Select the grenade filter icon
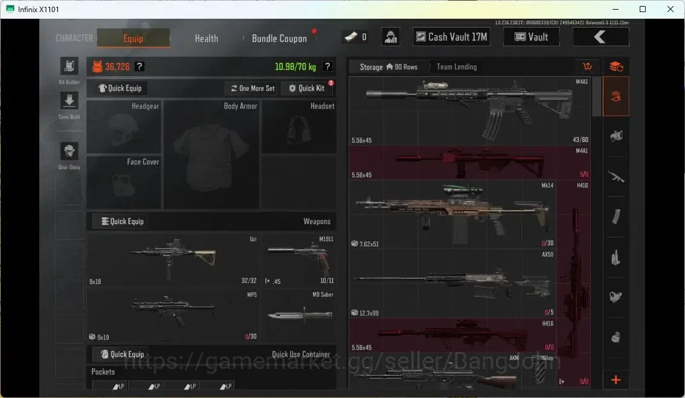 click(x=616, y=337)
